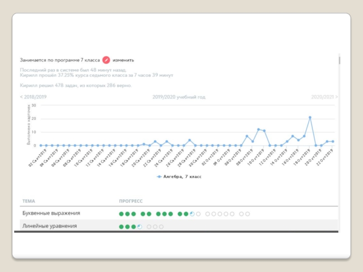The image size is (363, 272).
Task: Click the legend marker icon beside Алгебра
Action: click(x=159, y=177)
